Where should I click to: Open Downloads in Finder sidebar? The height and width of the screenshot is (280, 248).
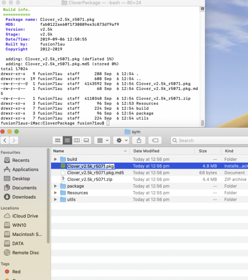pos(21,197)
